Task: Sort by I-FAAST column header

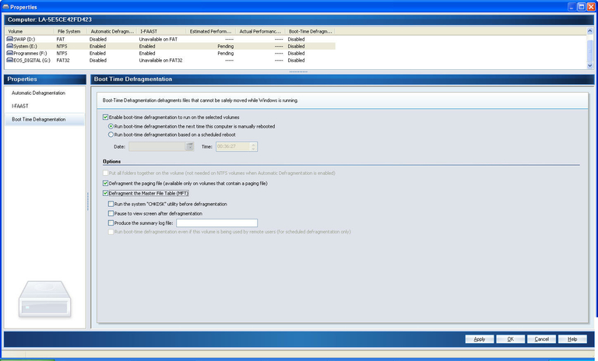Action: (x=161, y=31)
